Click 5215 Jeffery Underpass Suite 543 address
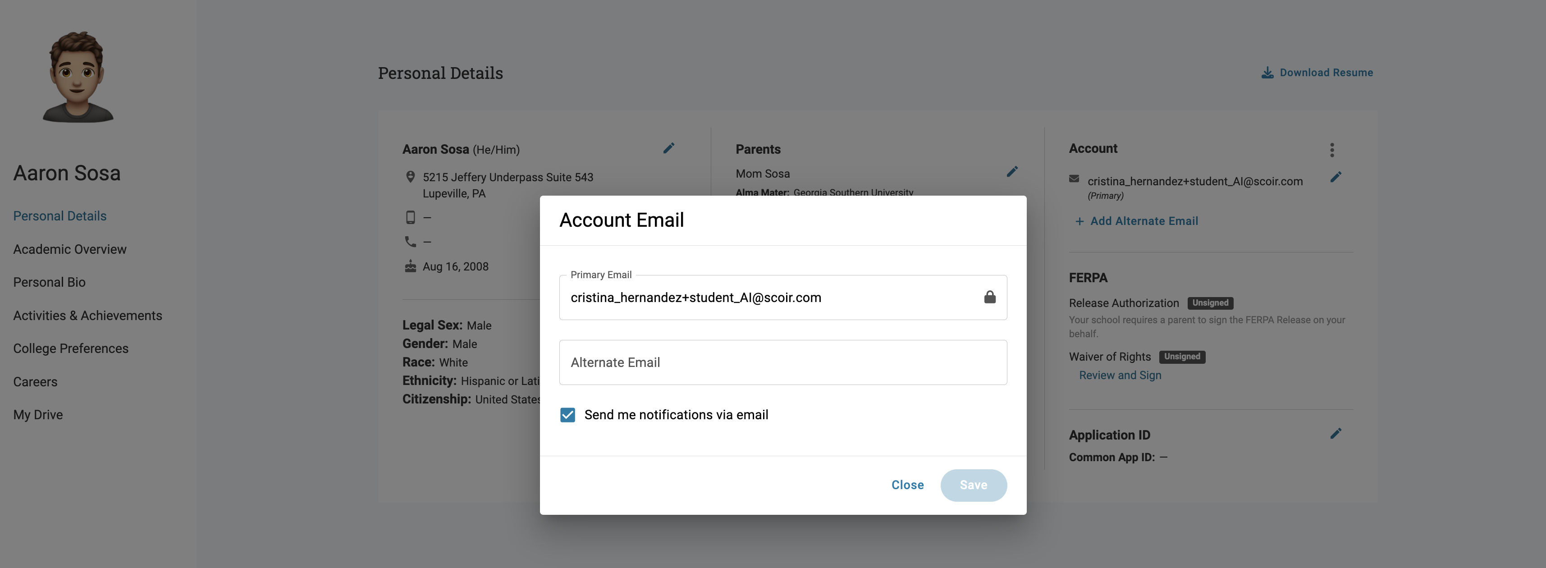 tap(508, 177)
